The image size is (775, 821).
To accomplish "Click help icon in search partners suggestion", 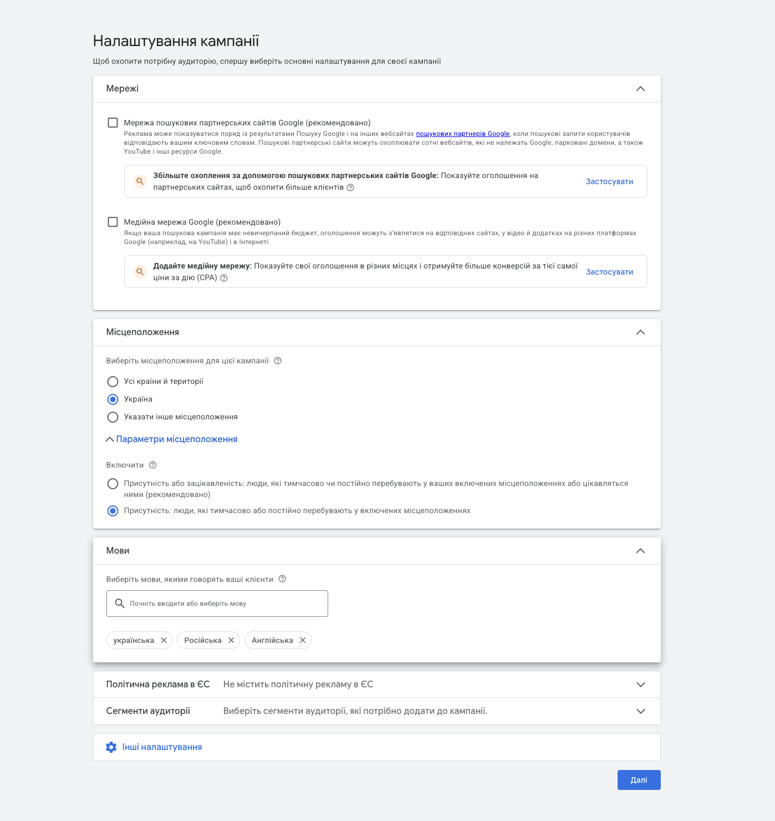I will point(350,187).
